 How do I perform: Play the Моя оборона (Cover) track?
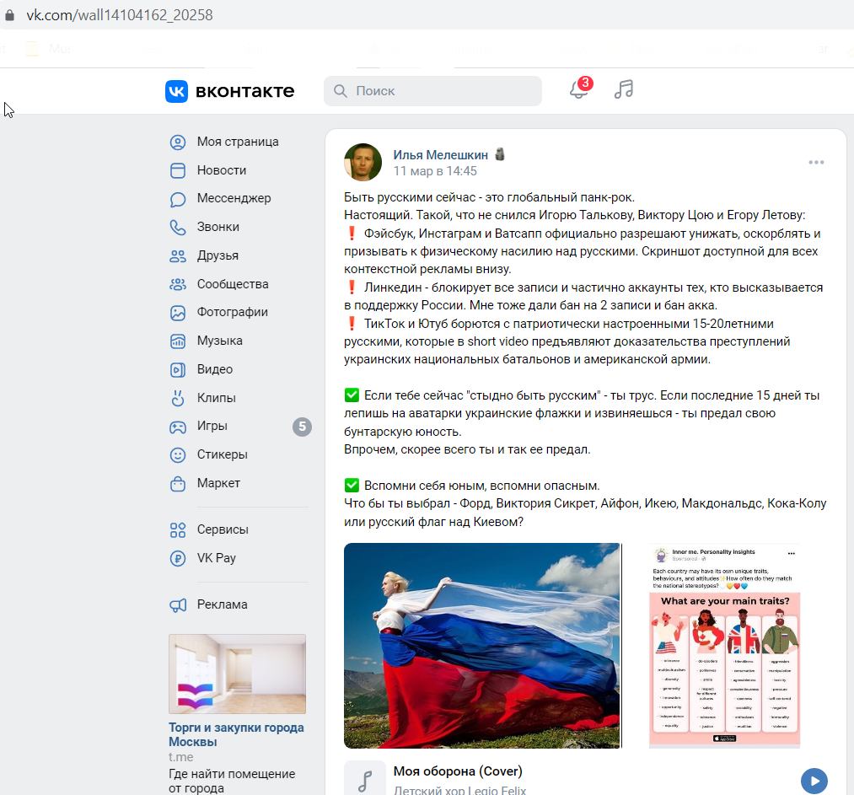click(x=814, y=781)
